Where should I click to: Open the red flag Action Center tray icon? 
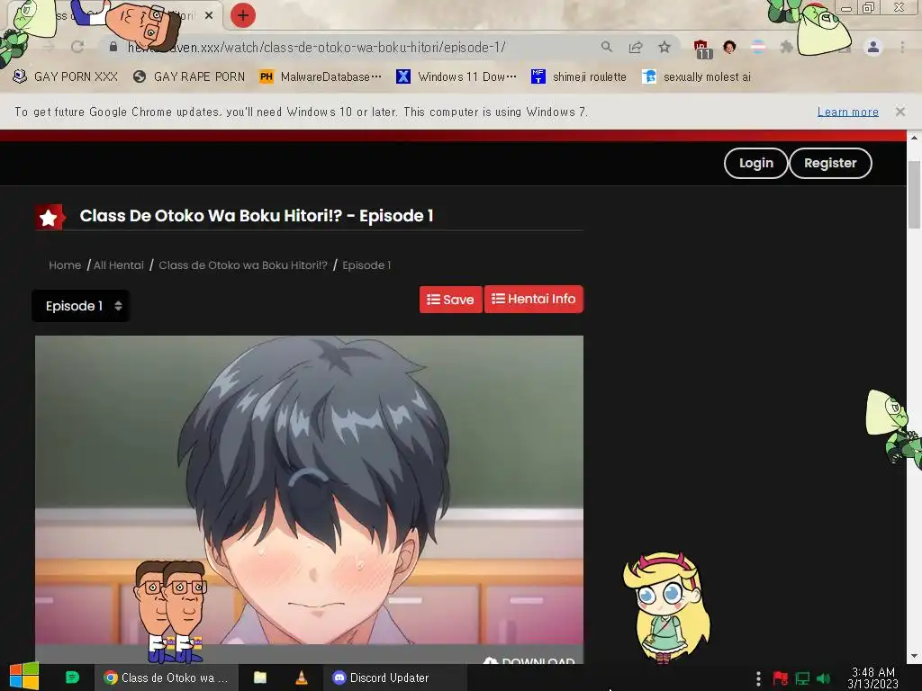tap(781, 678)
